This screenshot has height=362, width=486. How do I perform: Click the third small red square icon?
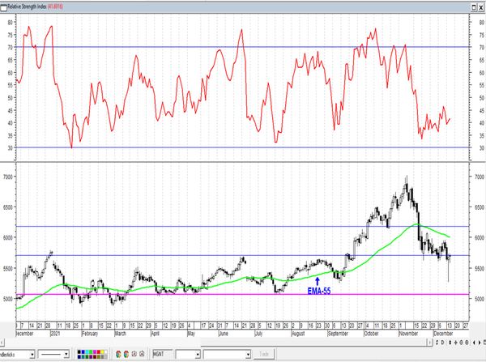[x=134, y=354]
